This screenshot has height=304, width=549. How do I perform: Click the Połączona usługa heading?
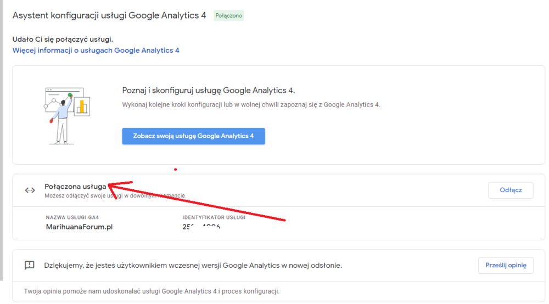75,187
